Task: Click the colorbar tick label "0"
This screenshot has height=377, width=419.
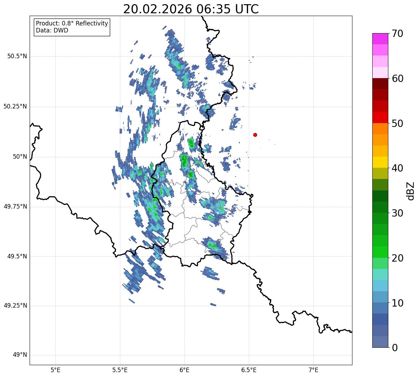Action: coord(394,348)
